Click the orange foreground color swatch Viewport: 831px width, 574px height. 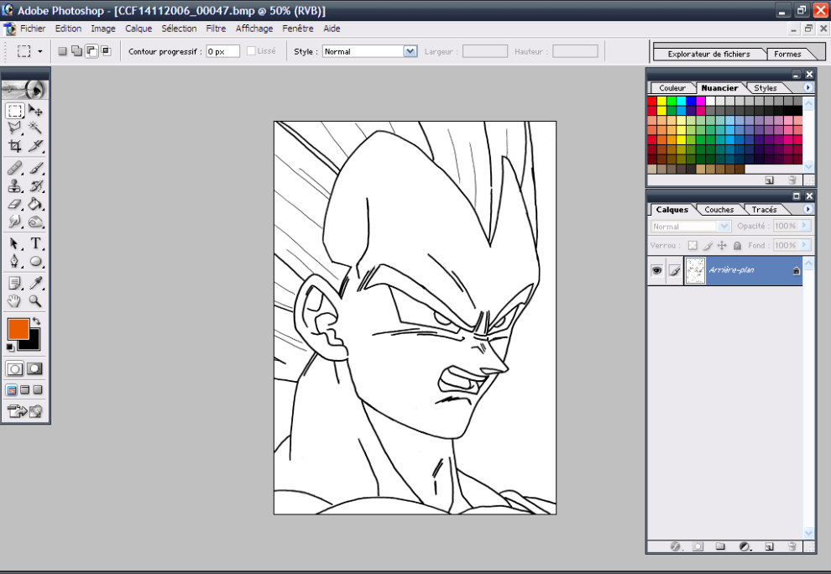17,327
